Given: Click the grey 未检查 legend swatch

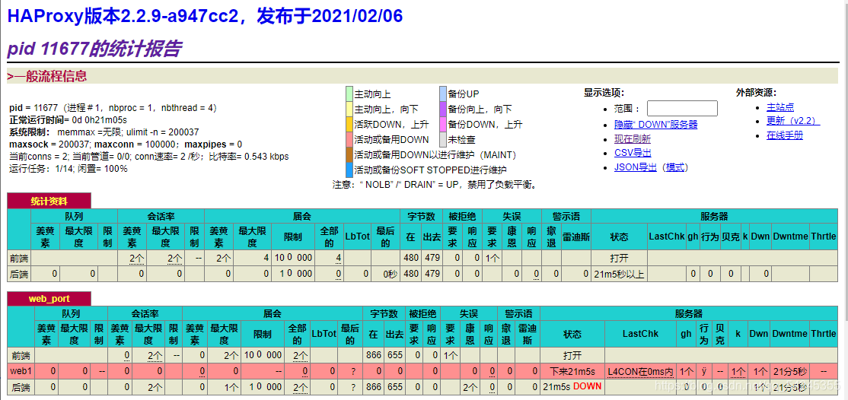Looking at the screenshot, I should (x=443, y=139).
